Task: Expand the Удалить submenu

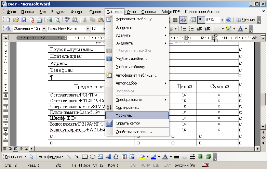Action: click(x=137, y=35)
